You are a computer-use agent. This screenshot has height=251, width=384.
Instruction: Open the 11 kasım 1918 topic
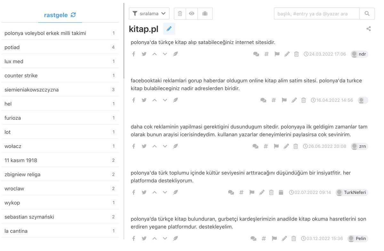[x=60, y=160]
